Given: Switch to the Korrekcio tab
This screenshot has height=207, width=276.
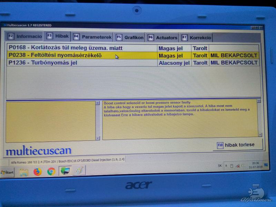Looking at the screenshot, I should click(x=196, y=38).
